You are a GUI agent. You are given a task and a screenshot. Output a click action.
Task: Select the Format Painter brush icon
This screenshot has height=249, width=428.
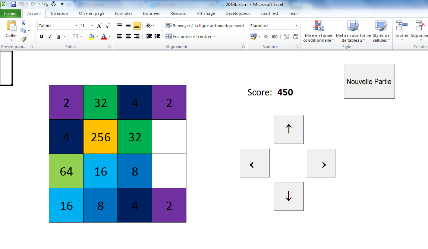tap(23, 38)
